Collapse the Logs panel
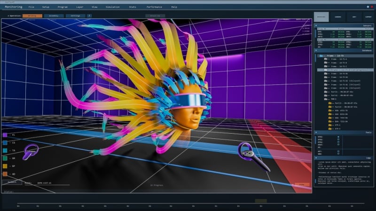Screen dimensions: 376x211 pos(316,158)
